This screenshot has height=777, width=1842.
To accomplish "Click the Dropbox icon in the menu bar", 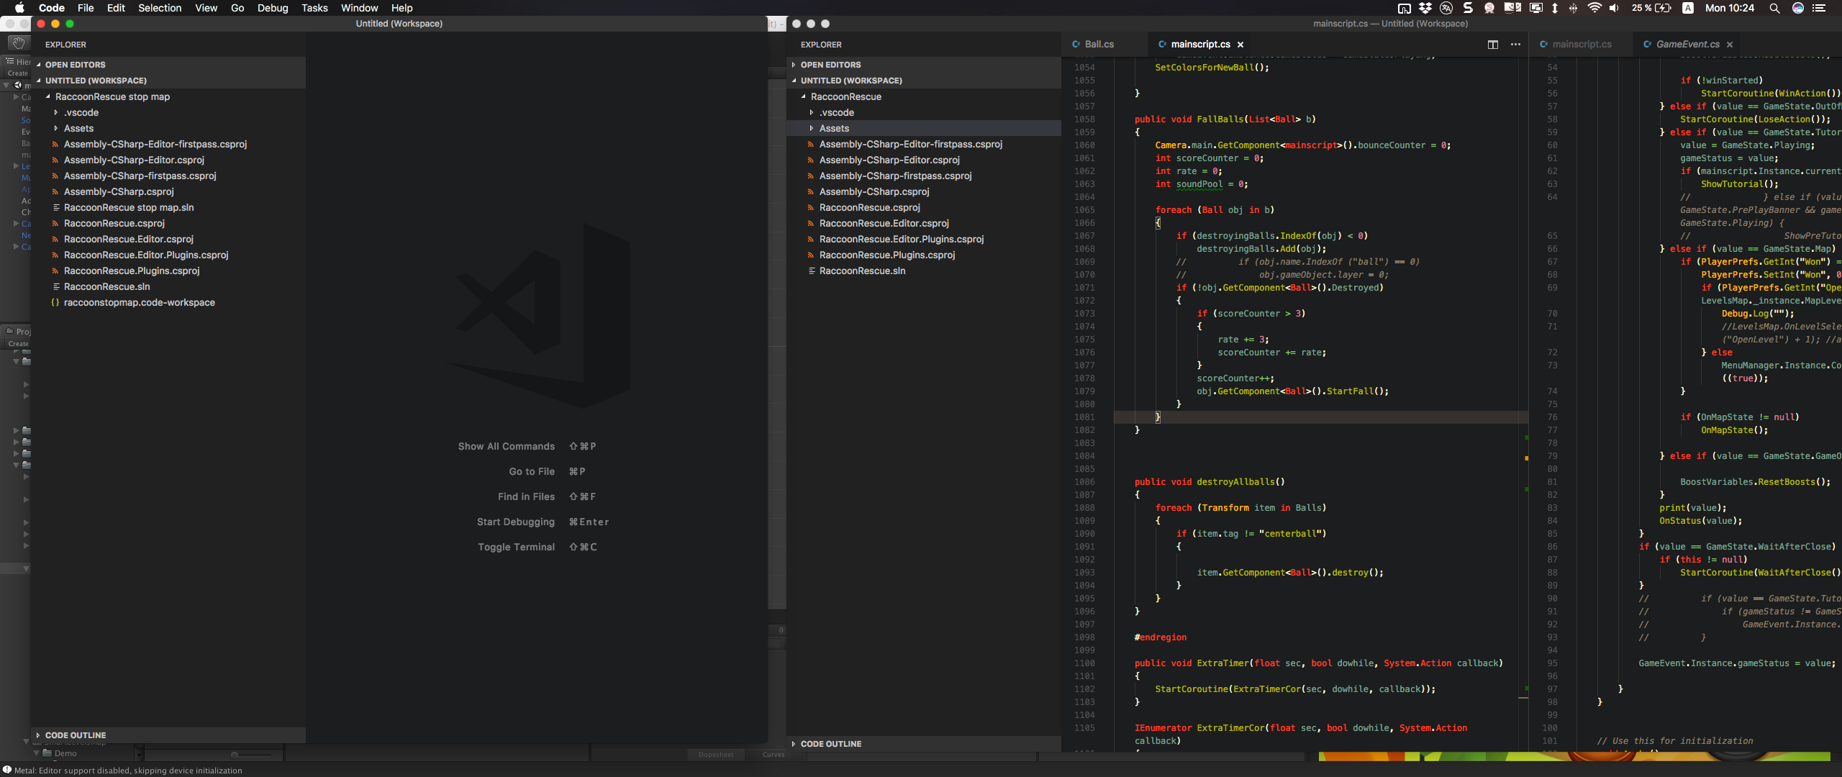I will click(1425, 8).
